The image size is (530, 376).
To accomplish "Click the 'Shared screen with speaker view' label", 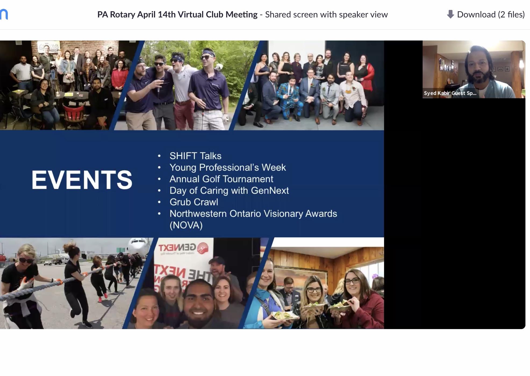I will click(326, 14).
